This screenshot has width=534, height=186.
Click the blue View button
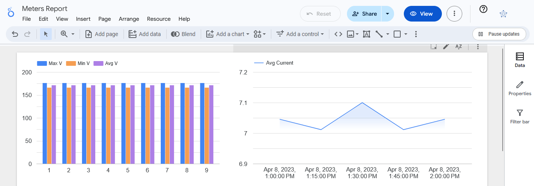coord(422,14)
